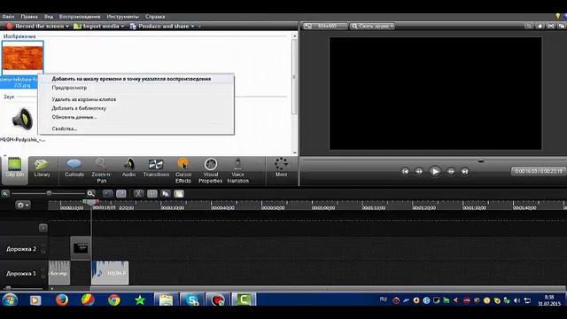Click the timeline Redo button

click(121, 194)
